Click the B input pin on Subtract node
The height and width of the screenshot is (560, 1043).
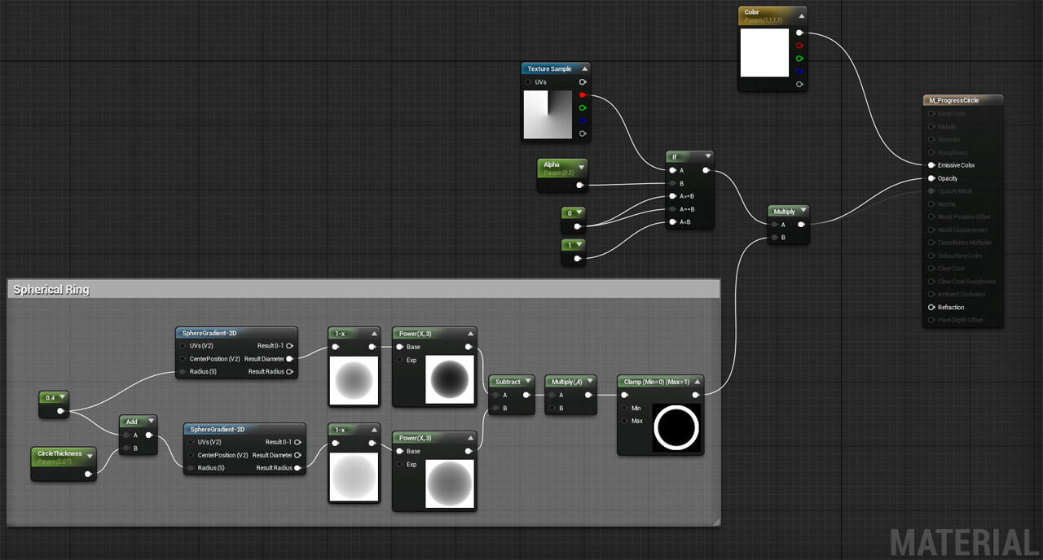(495, 408)
